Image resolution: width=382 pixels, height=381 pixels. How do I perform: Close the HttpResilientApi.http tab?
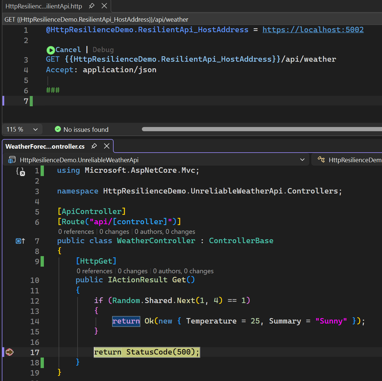coord(104,6)
